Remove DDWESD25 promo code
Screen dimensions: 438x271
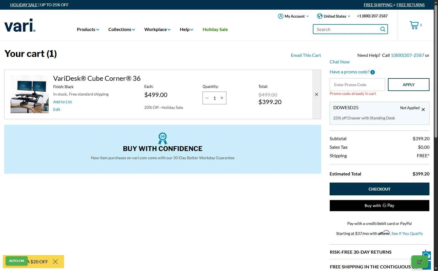(423, 109)
